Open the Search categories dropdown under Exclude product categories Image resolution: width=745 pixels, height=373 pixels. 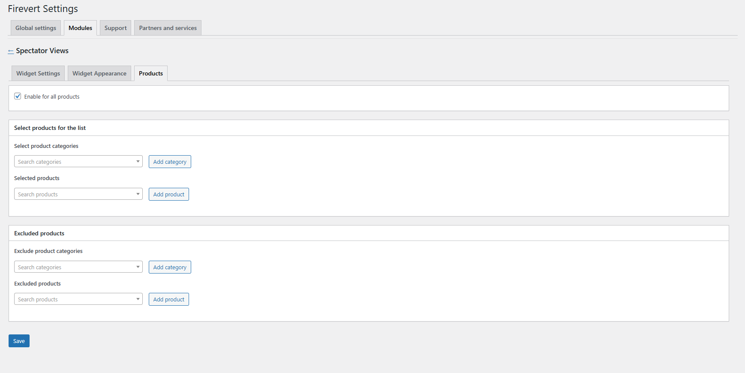click(78, 267)
